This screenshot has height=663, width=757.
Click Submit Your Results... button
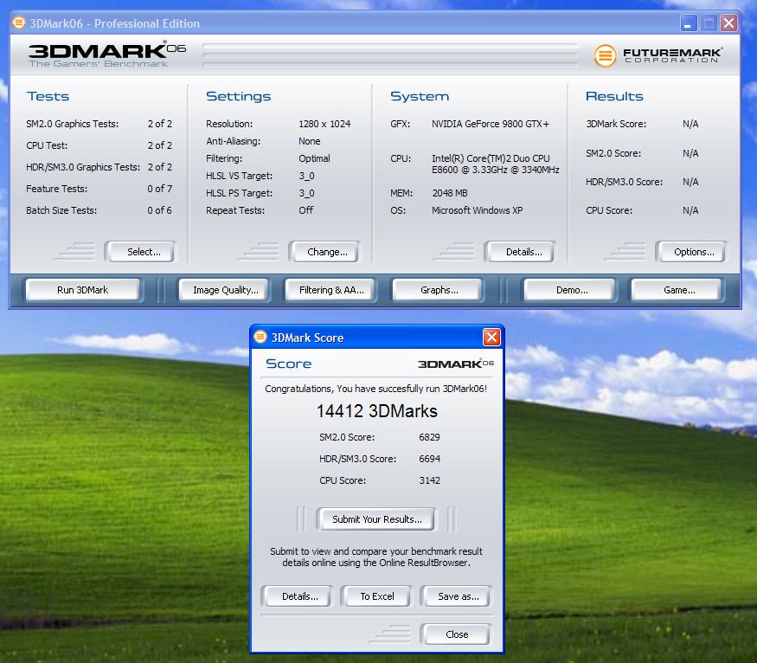click(x=377, y=519)
